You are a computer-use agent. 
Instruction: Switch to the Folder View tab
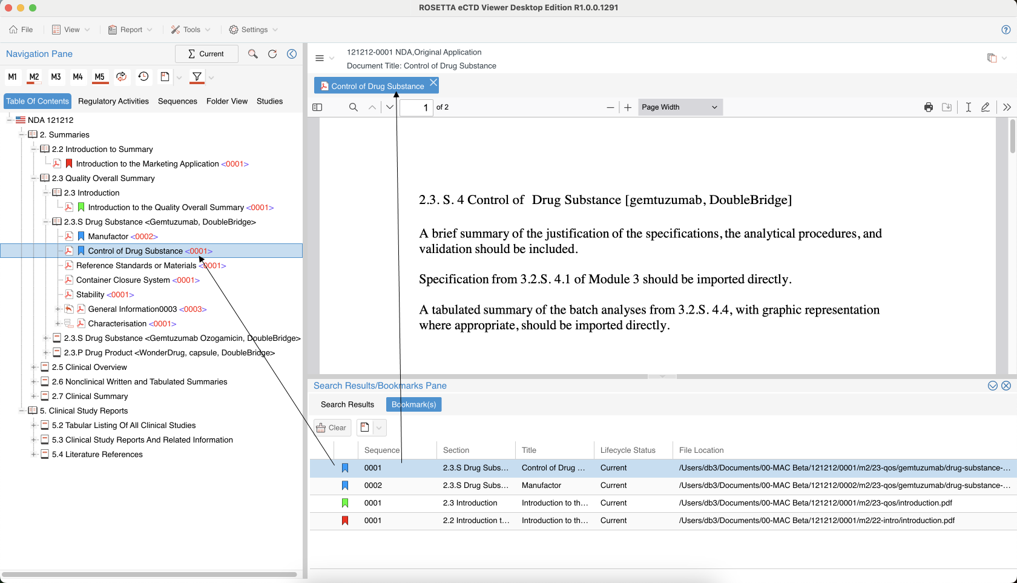coord(226,101)
